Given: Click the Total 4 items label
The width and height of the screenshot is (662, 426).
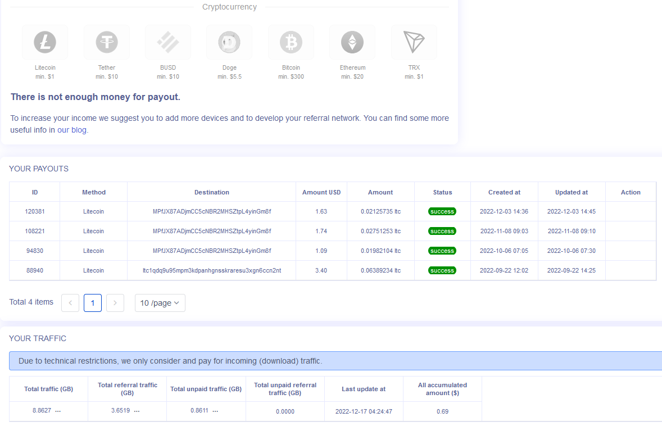Looking at the screenshot, I should click(x=31, y=302).
